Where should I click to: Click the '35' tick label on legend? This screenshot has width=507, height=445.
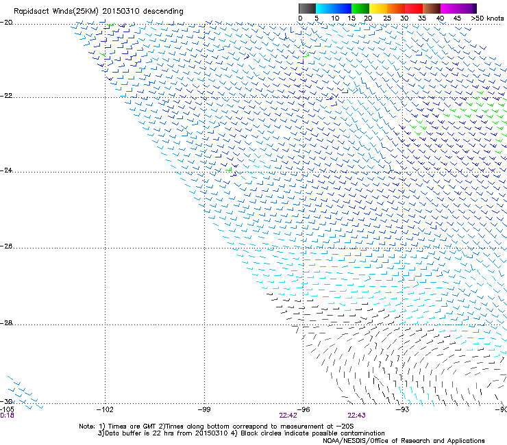pyautogui.click(x=422, y=18)
